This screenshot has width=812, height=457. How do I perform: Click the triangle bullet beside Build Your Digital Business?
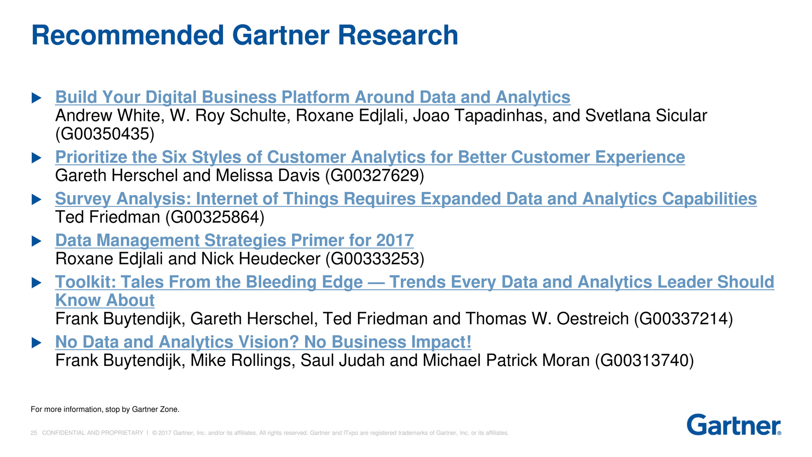[x=36, y=98]
